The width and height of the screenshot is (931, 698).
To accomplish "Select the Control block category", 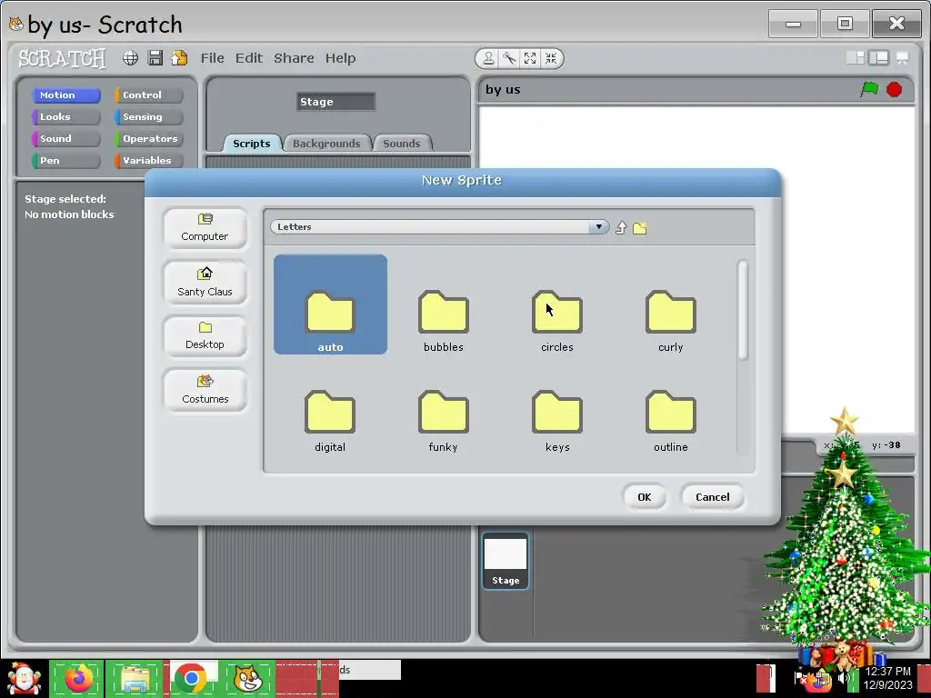I will (149, 95).
